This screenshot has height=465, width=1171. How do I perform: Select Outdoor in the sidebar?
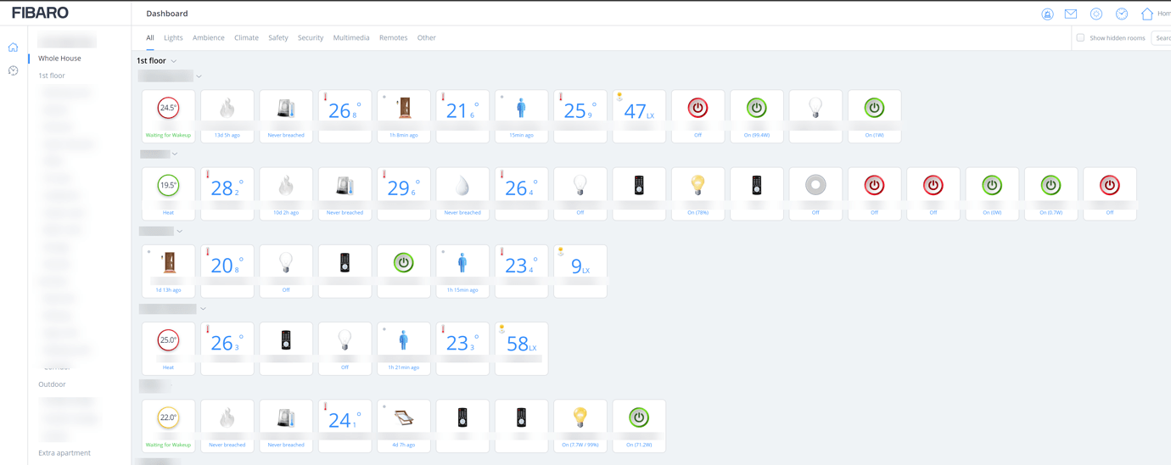point(52,384)
